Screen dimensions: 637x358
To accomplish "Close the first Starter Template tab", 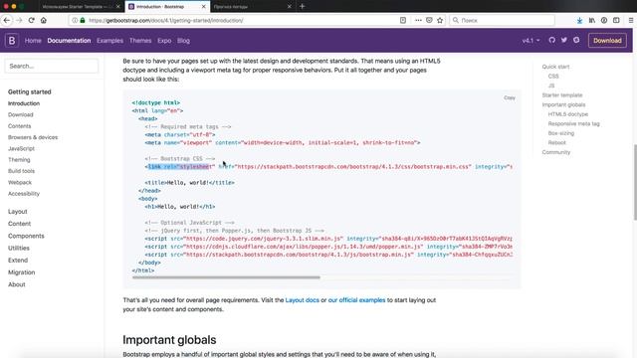I will pyautogui.click(x=118, y=7).
